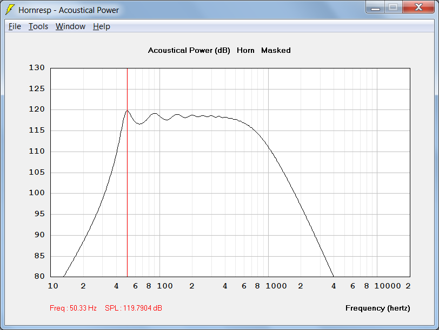Click the 95 dB y-axis label

pos(39,214)
